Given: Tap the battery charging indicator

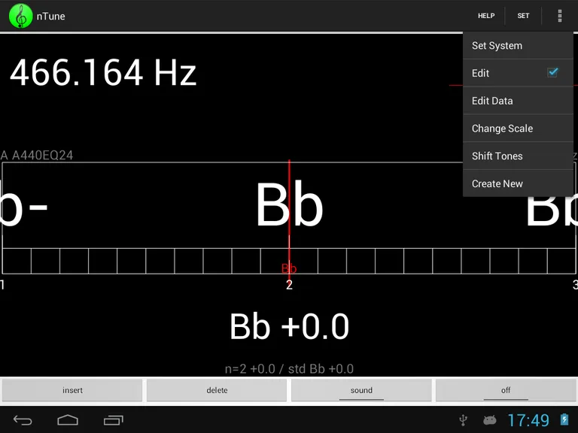Looking at the screenshot, I should (x=564, y=419).
